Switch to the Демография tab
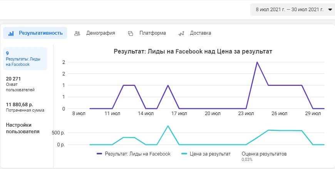 (95, 33)
